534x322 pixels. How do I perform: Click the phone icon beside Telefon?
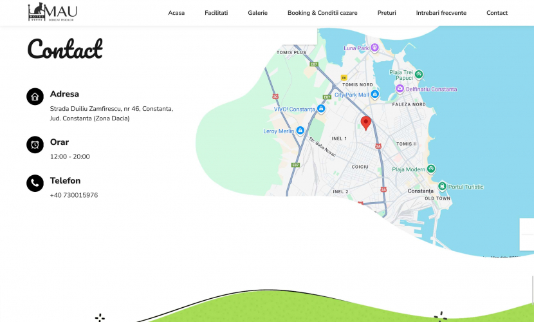(35, 184)
